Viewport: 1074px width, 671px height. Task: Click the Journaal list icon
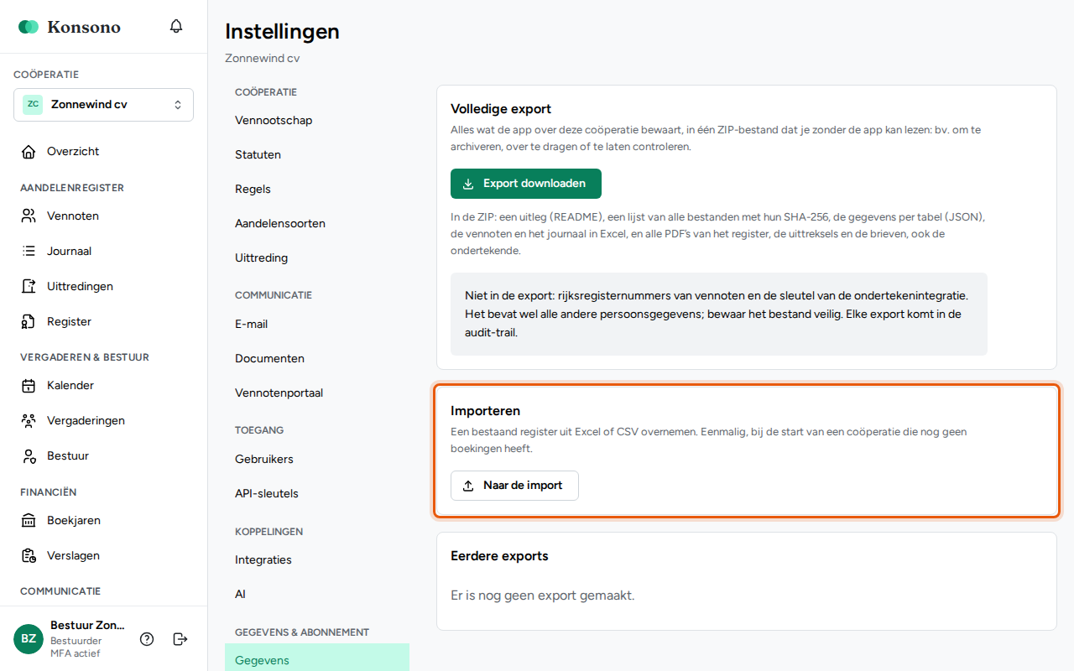point(29,252)
